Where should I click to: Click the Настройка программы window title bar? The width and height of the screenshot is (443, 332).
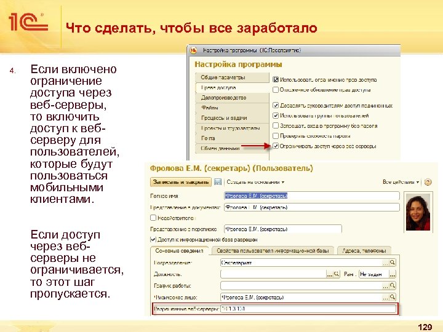click(294, 50)
